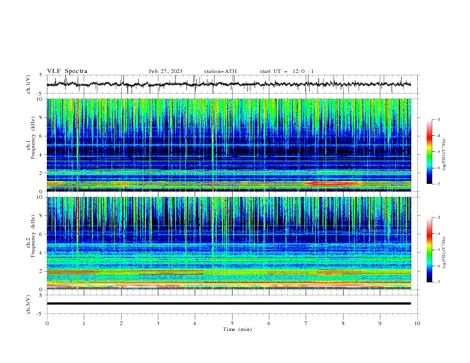
Task: Click time axis tick label "8"
Action: (343, 323)
